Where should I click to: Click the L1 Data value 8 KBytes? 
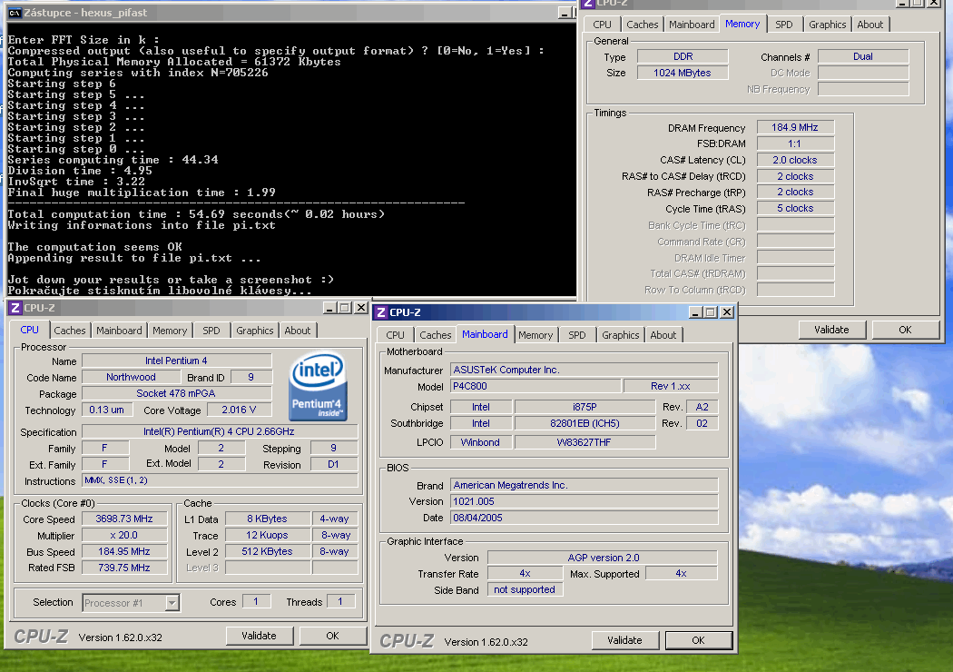(268, 519)
